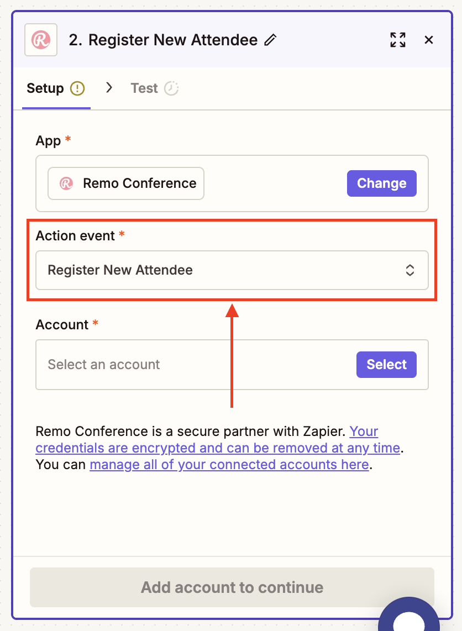Switch to the Setup tab
The height and width of the screenshot is (631, 462).
(x=45, y=88)
